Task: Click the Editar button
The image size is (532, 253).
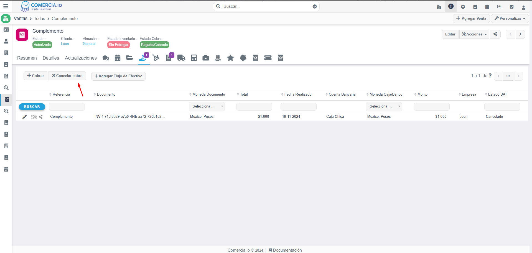Action: [450, 34]
